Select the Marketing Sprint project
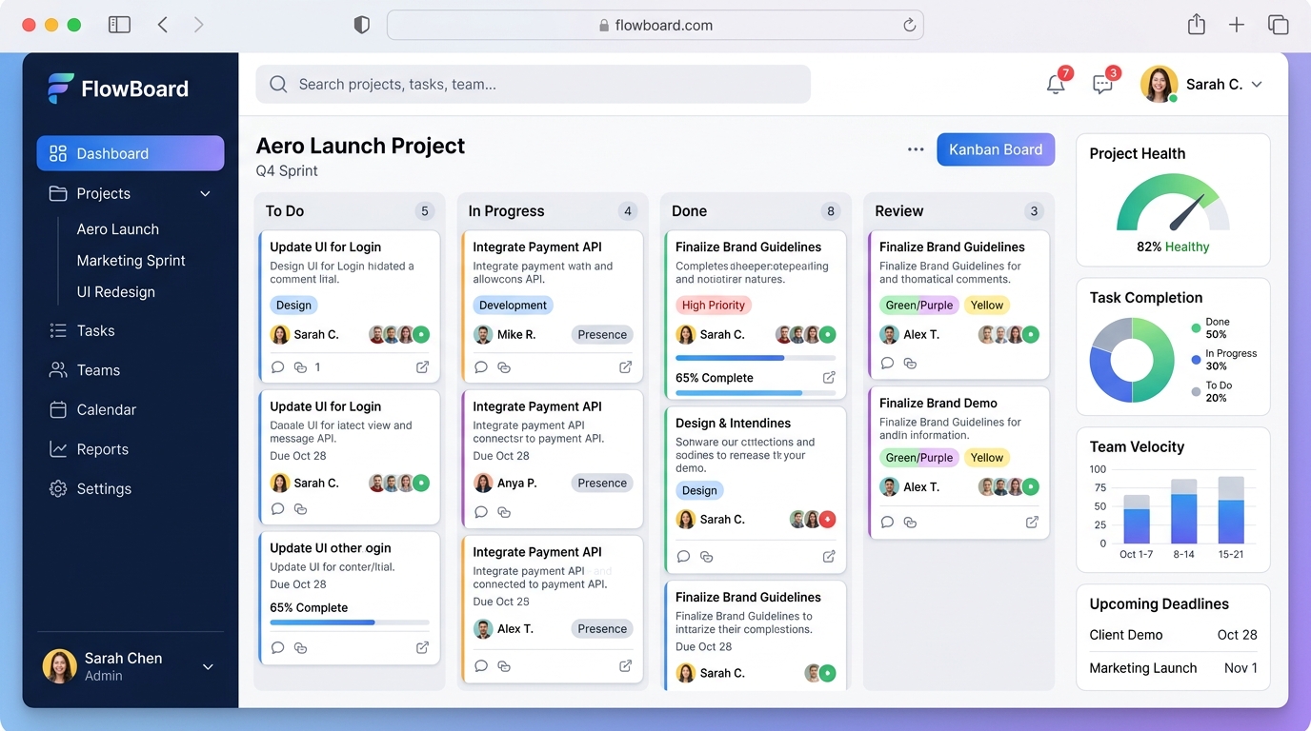 point(131,260)
